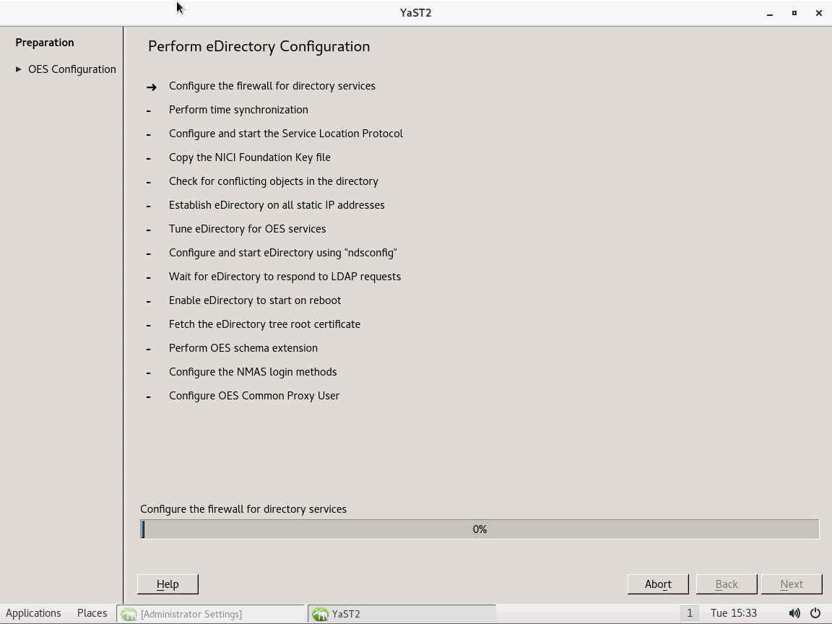The height and width of the screenshot is (624, 832).
Task: Click the Preparation heading
Action: 45,43
